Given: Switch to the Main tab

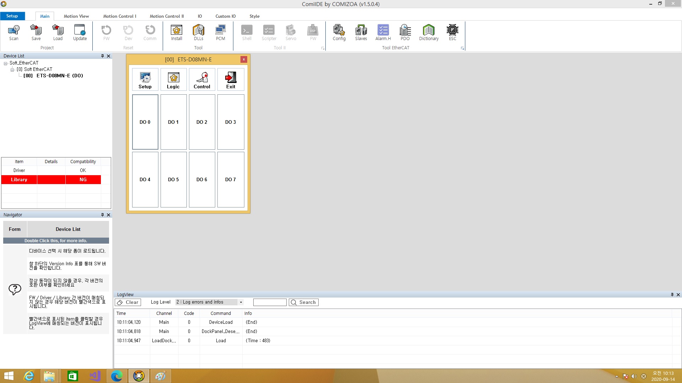Looking at the screenshot, I should (45, 16).
